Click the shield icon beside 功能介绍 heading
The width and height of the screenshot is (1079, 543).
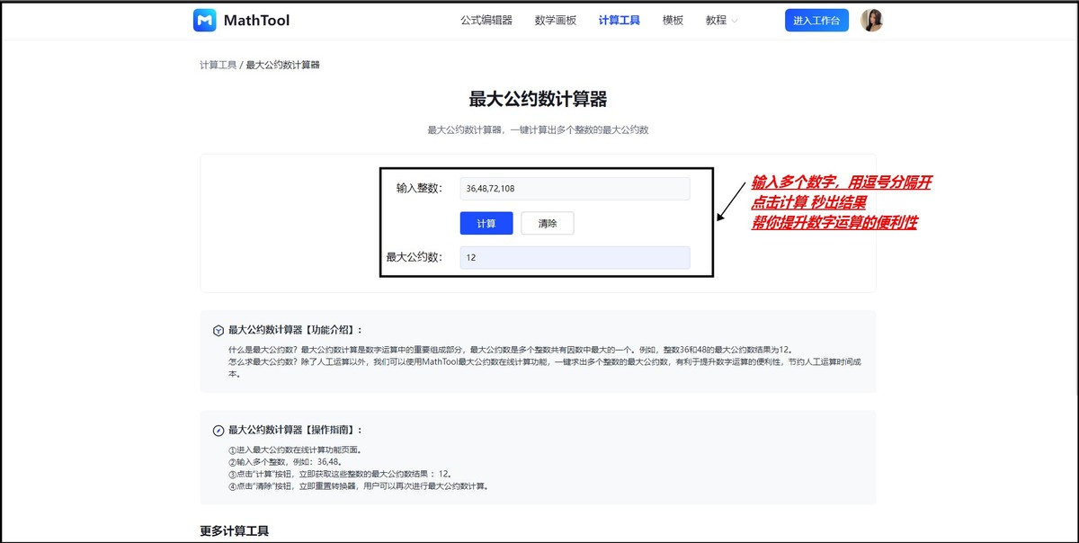(x=218, y=328)
